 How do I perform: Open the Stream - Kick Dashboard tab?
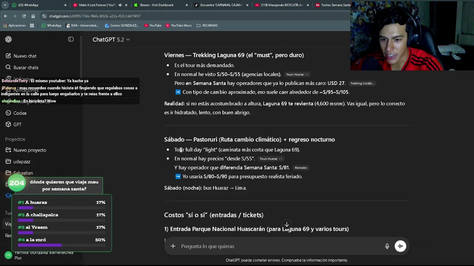click(160, 5)
